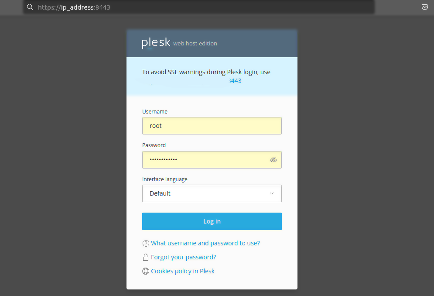Image resolution: width=434 pixels, height=296 pixels.
Task: Click the question mark help icon
Action: coord(146,243)
